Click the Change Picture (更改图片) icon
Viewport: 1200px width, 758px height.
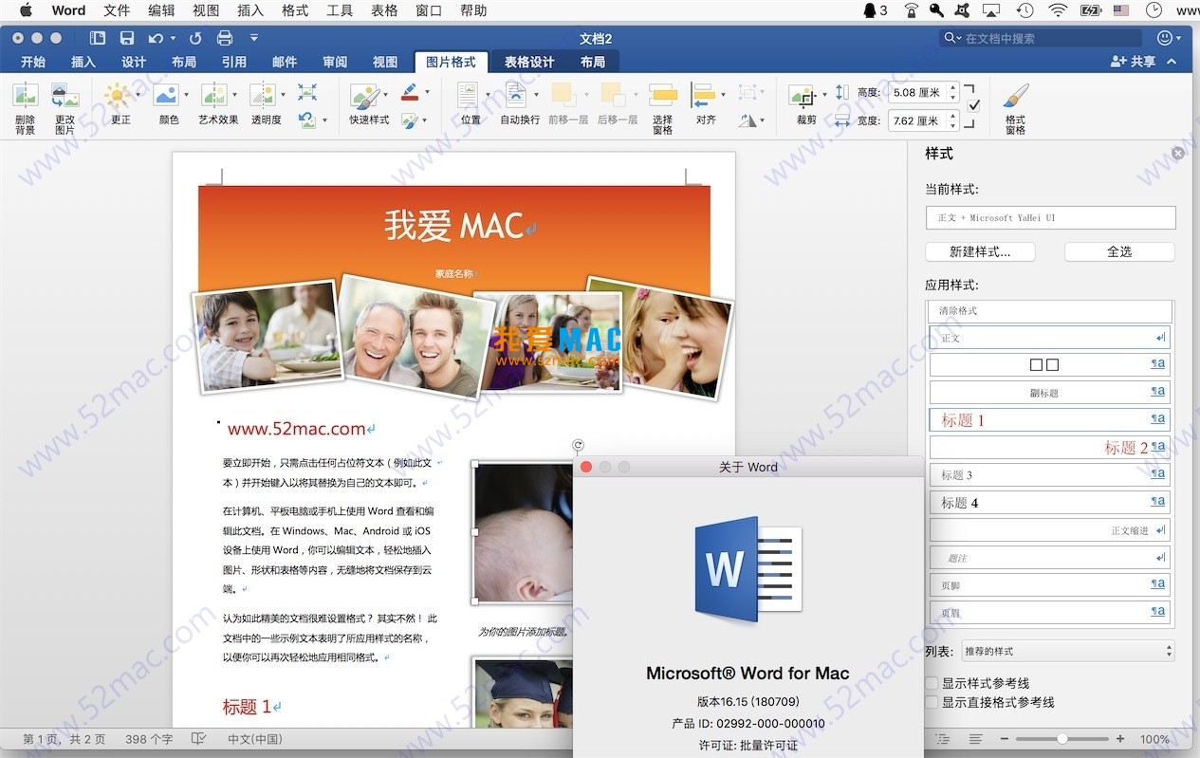65,96
